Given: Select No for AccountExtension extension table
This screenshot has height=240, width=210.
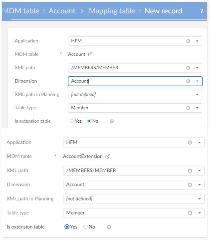Looking at the screenshot, I should coord(85,227).
